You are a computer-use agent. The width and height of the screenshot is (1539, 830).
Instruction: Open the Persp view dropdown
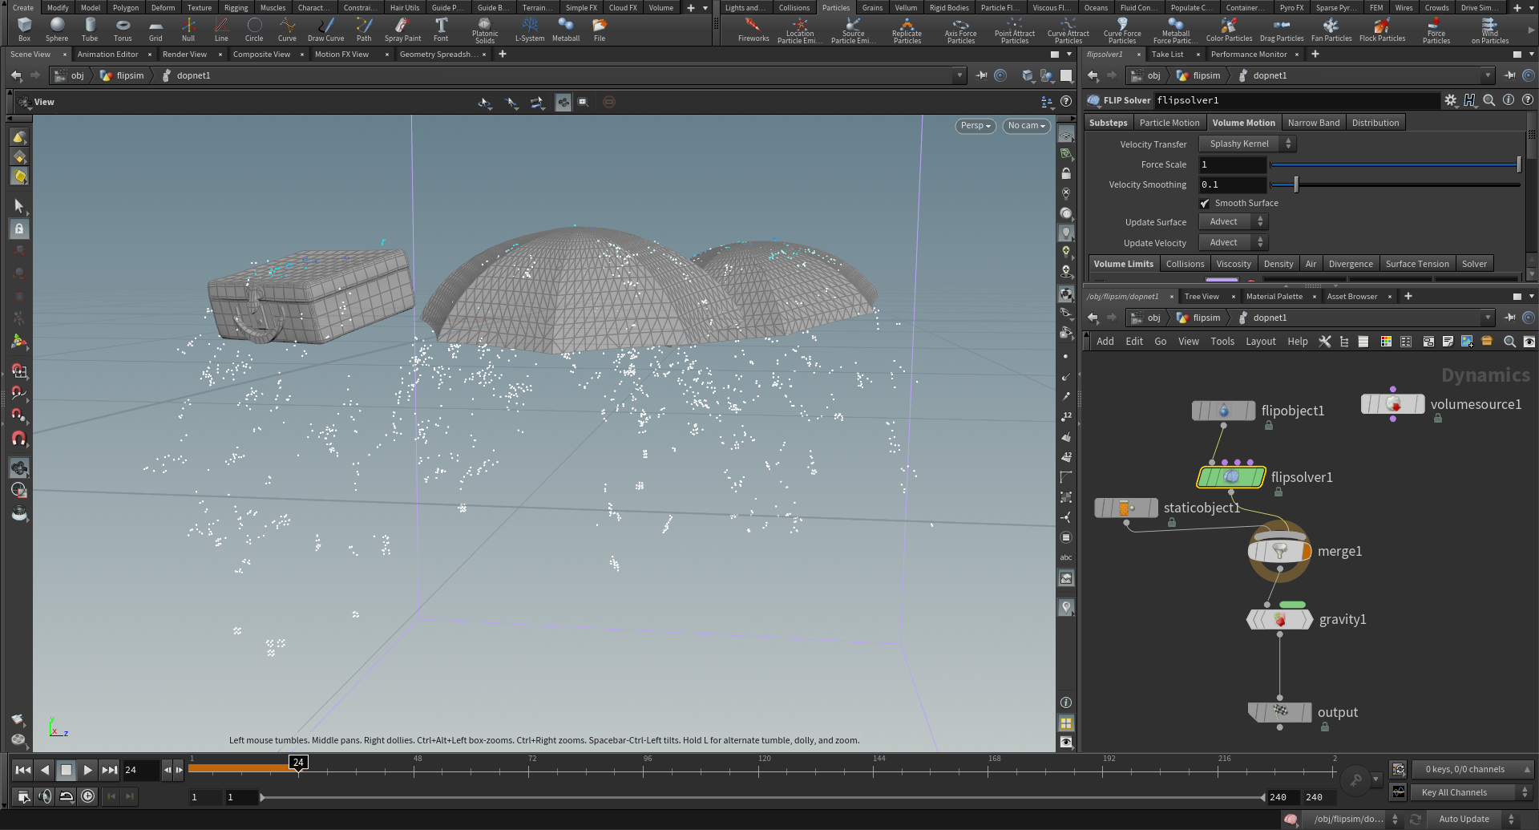(976, 126)
